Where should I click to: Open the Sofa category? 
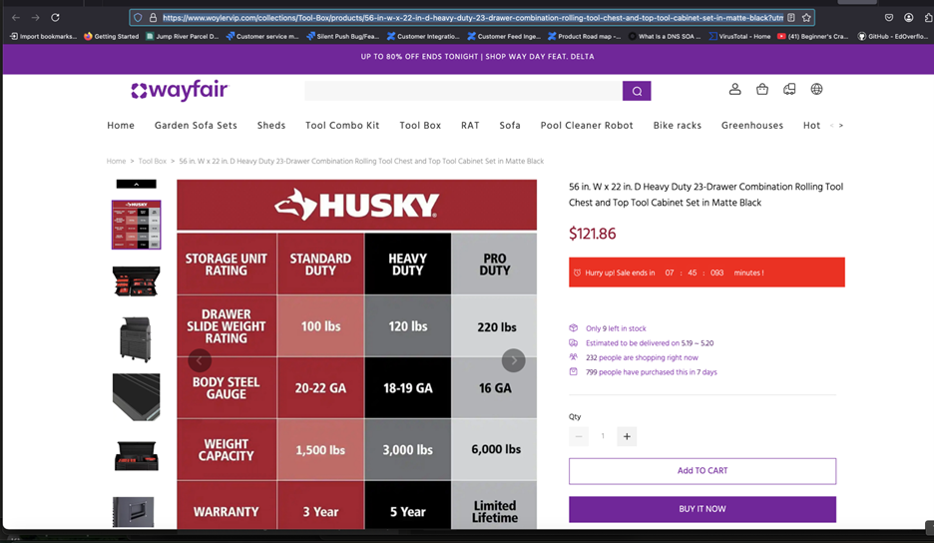click(x=510, y=125)
